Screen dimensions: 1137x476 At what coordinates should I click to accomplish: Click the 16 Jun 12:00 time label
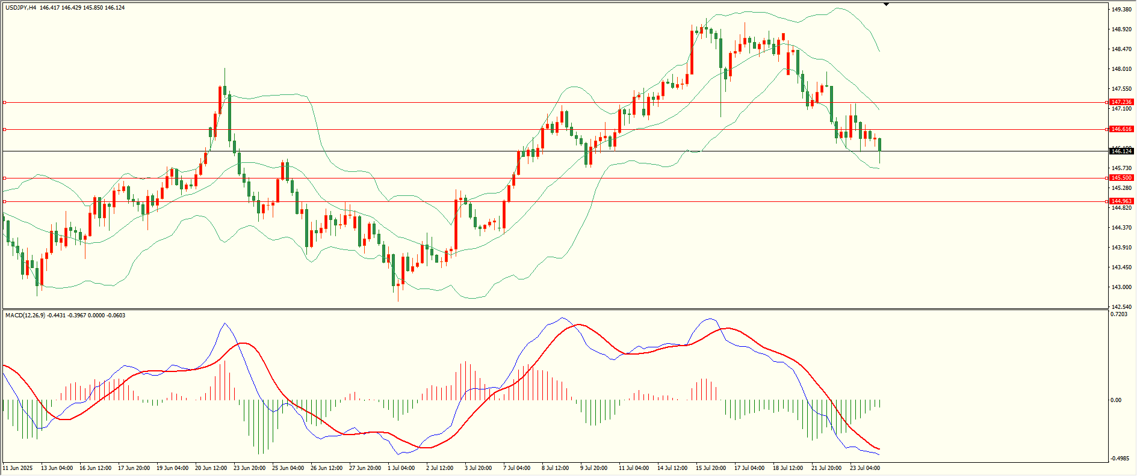[x=95, y=468]
